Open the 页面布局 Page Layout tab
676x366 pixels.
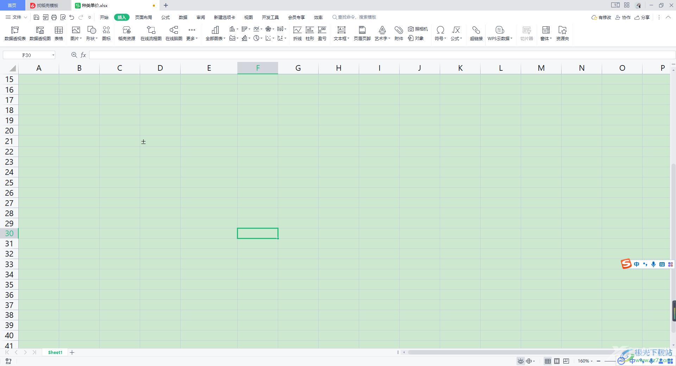click(x=144, y=17)
